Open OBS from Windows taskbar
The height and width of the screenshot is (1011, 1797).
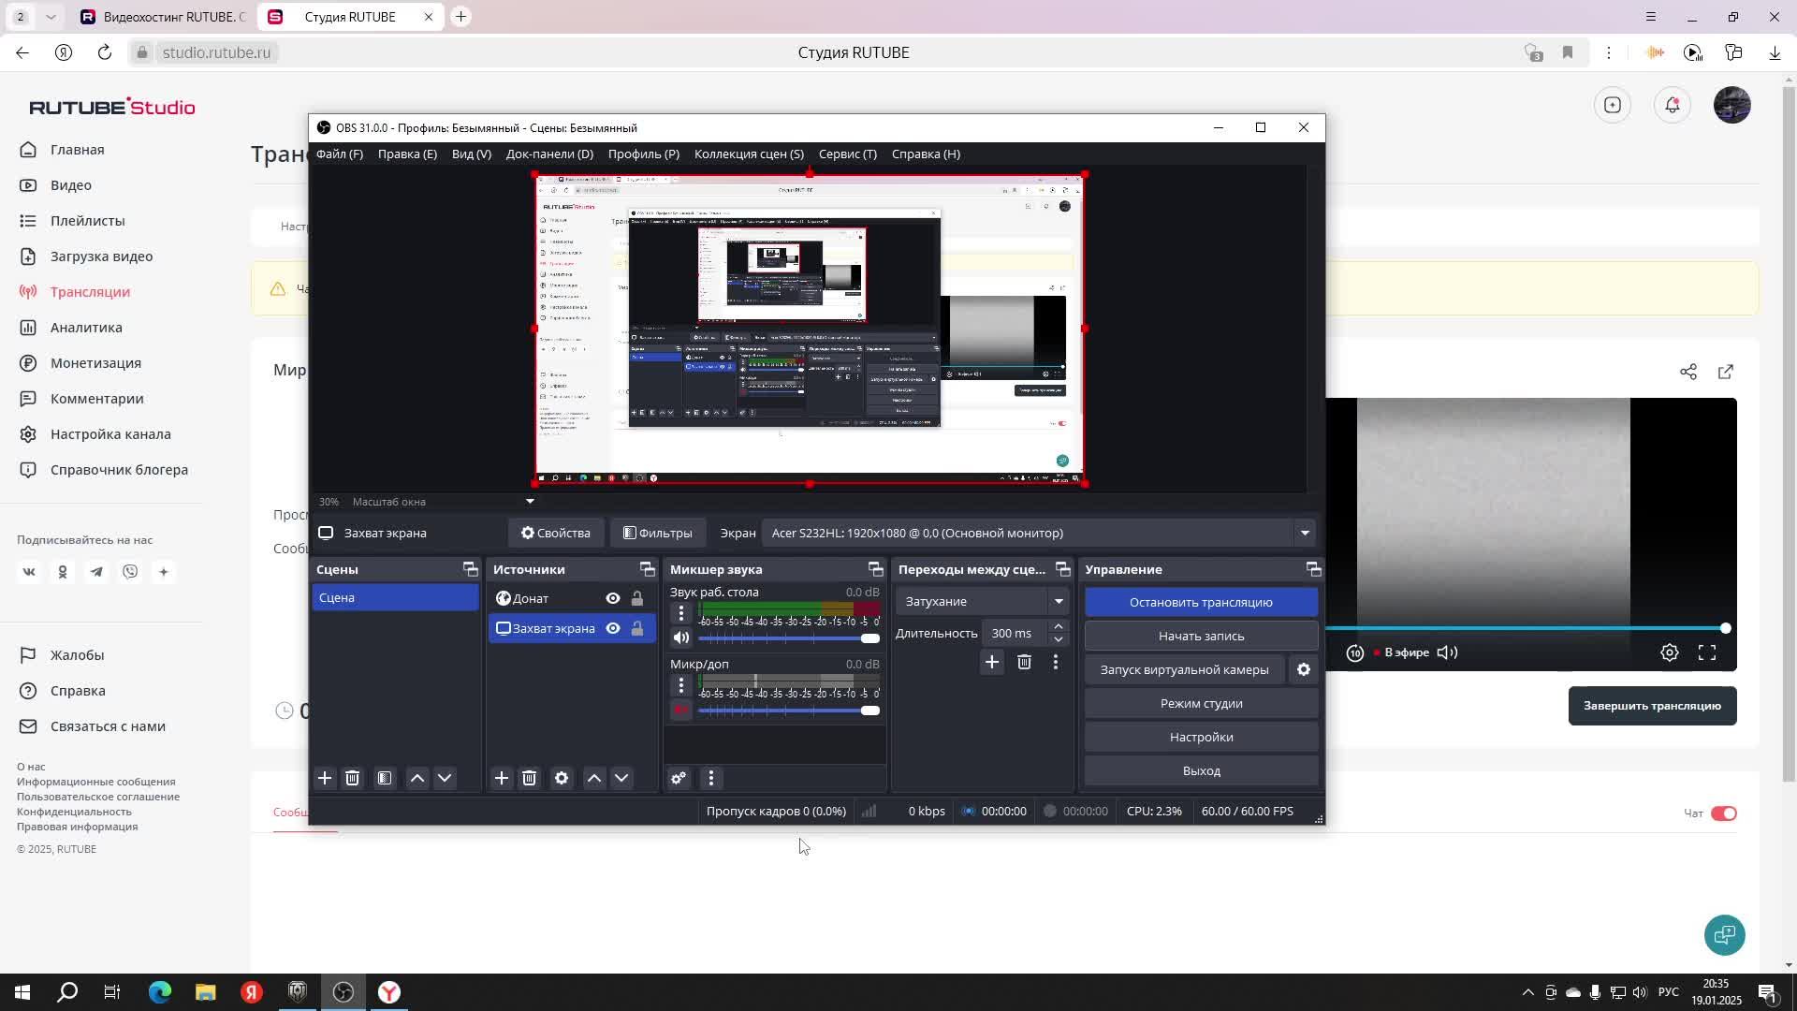(x=343, y=992)
